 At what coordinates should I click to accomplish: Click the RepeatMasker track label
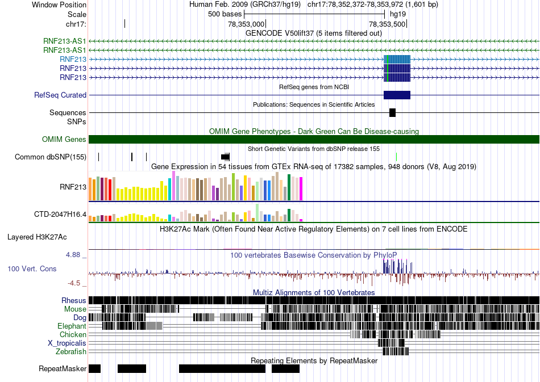[63, 368]
